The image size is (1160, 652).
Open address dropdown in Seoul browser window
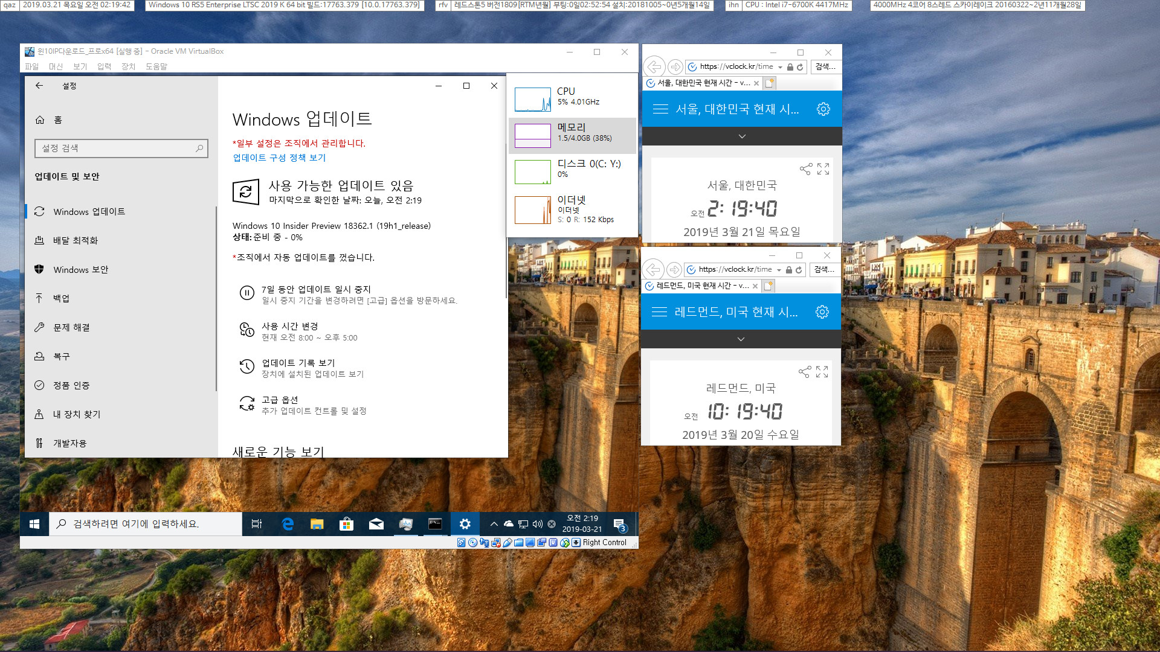[780, 67]
